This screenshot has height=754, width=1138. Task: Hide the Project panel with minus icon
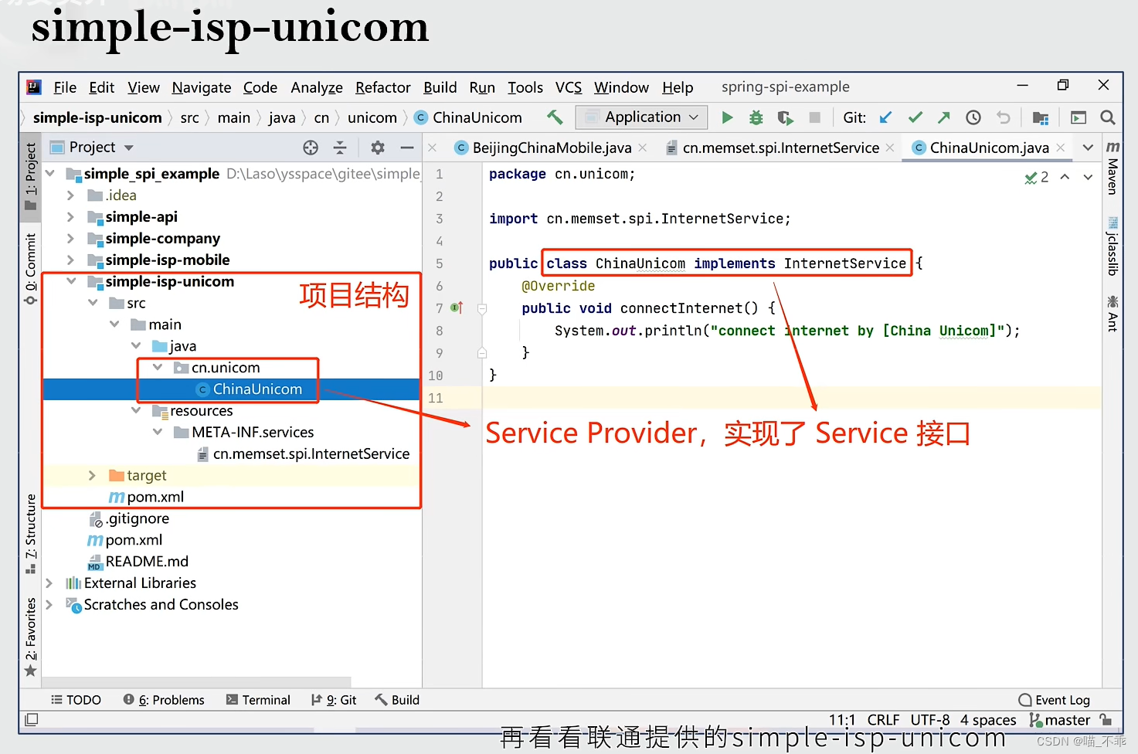407,148
